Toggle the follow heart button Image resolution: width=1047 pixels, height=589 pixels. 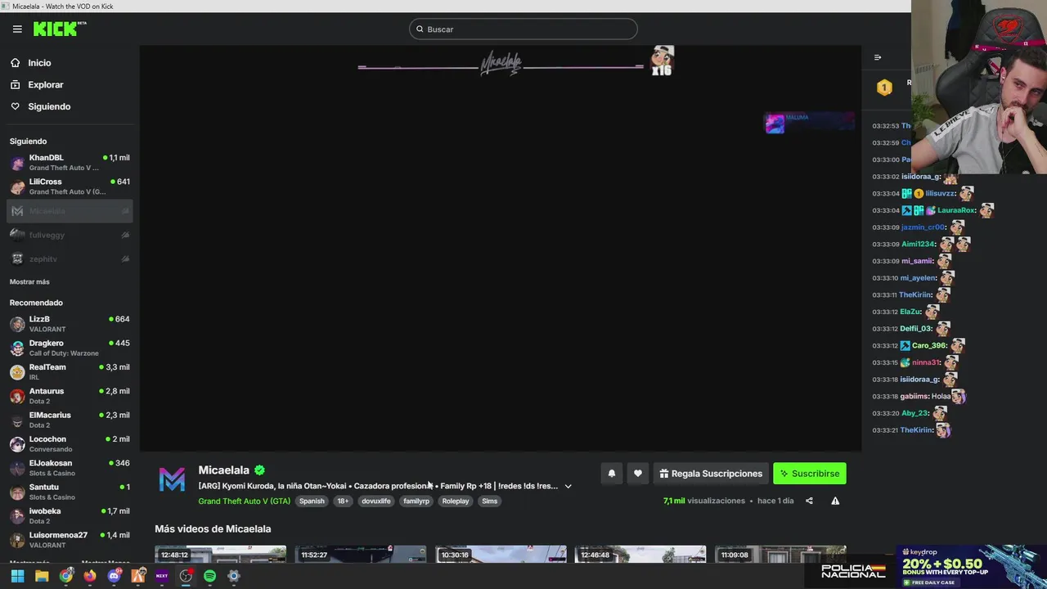pos(638,474)
